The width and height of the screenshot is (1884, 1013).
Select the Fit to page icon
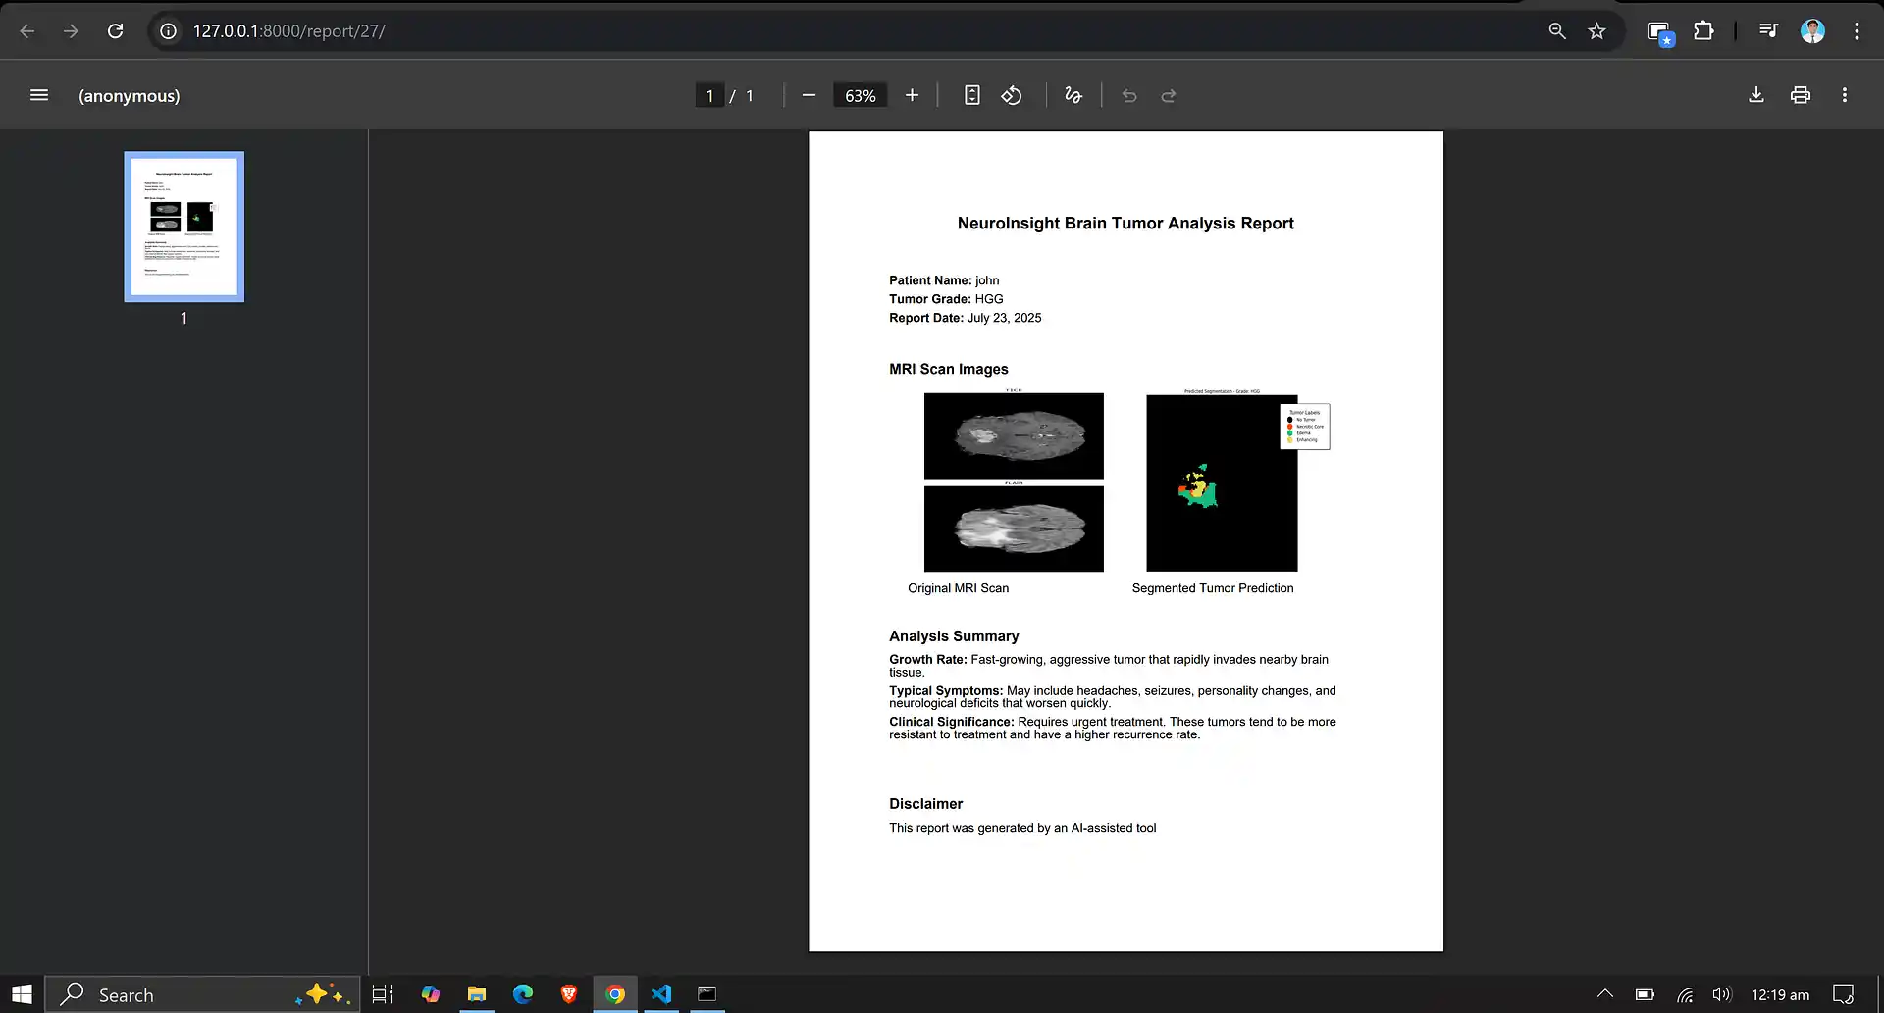[x=971, y=95]
